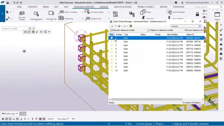The width and height of the screenshot is (224, 126).
Task: Expand save options arrow in Clash Check Manager
Action: [121, 26]
